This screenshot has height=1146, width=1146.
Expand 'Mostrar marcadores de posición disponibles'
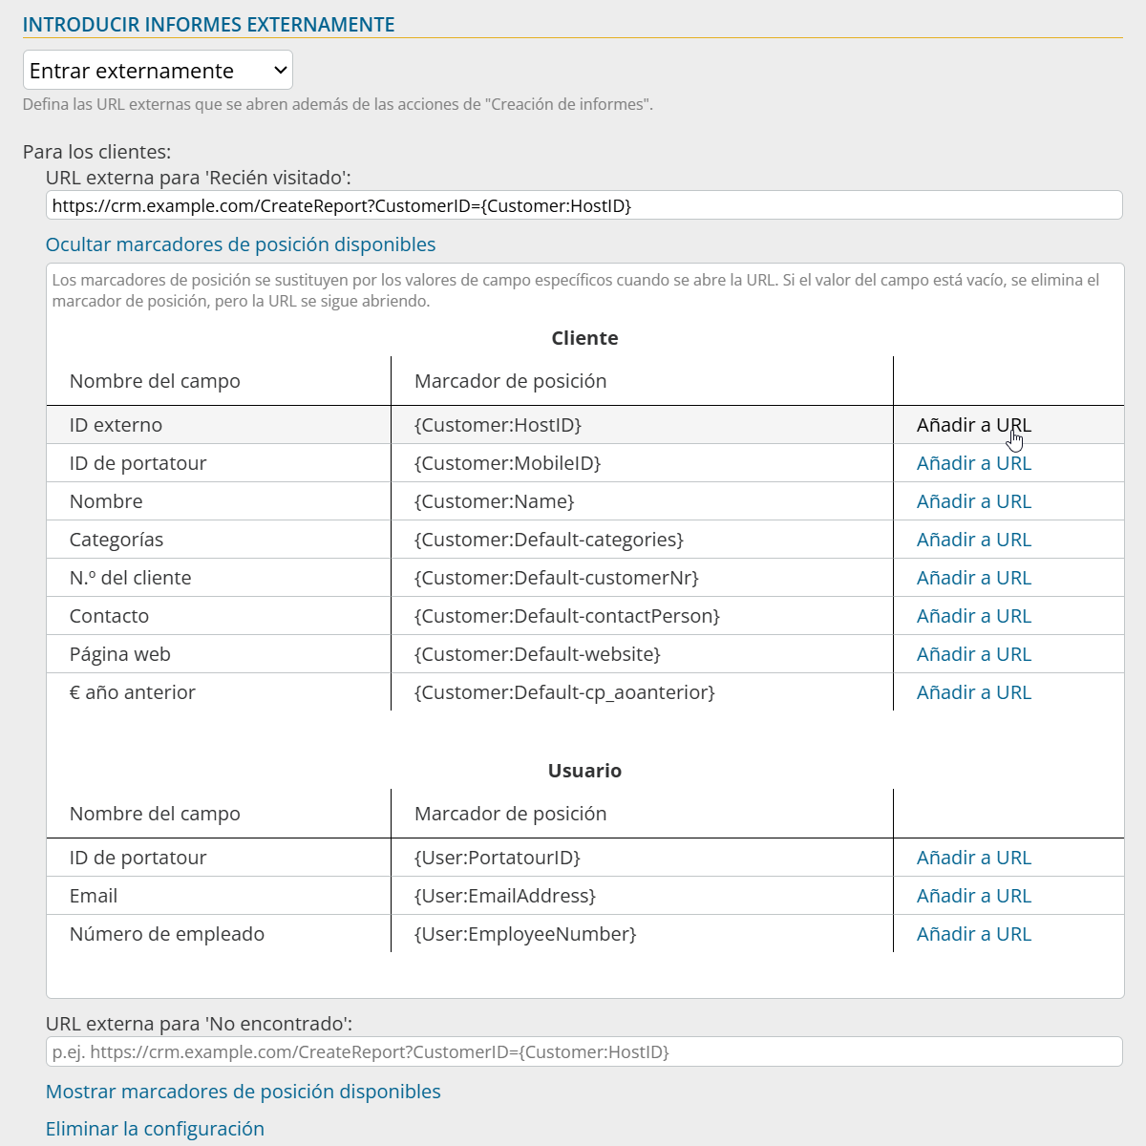tap(244, 1092)
